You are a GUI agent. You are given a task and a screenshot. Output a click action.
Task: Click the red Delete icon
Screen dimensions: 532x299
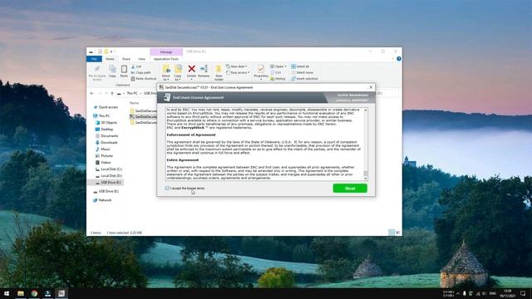tap(191, 69)
